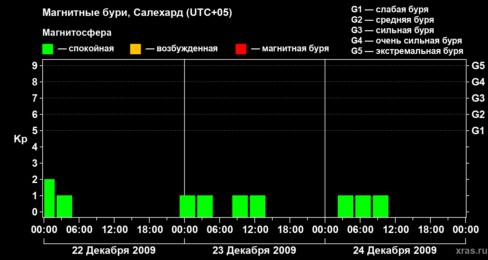Click the 18:00 tick label under 23 December
488x260 pixels.
click(x=290, y=229)
